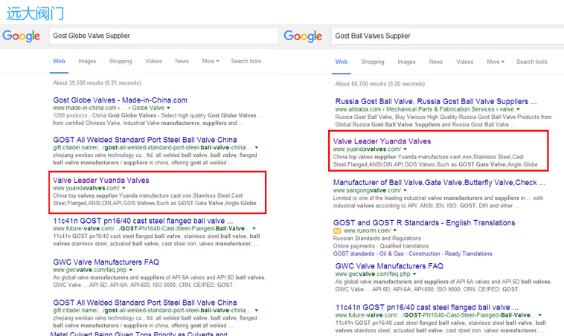
Task: Expand arrow after www.sangongvalve.com URL
Action: click(x=405, y=190)
